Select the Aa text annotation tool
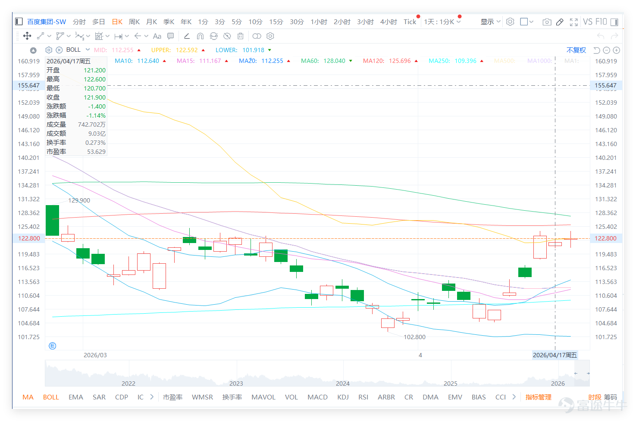Image resolution: width=636 pixels, height=421 pixels. pos(157,36)
